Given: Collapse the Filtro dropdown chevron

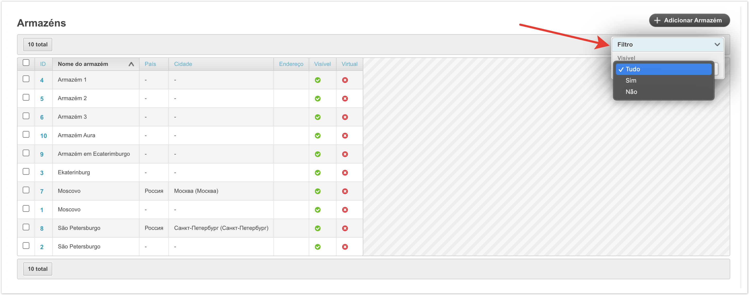Looking at the screenshot, I should point(717,45).
